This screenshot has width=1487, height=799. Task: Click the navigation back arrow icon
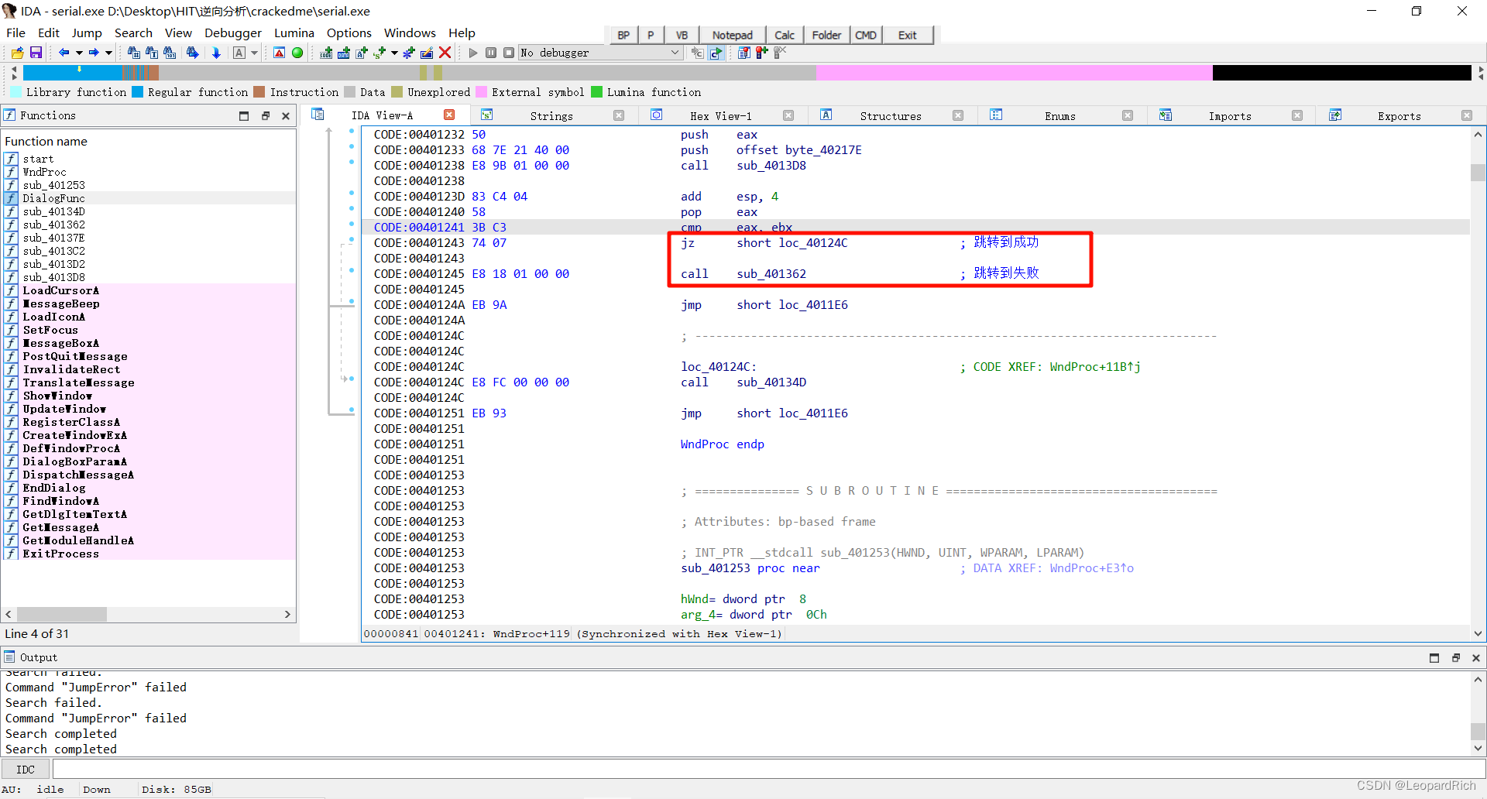tap(64, 53)
